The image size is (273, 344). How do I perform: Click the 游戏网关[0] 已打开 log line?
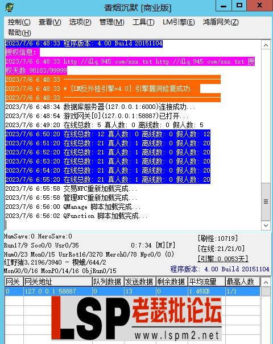pyautogui.click(x=97, y=116)
